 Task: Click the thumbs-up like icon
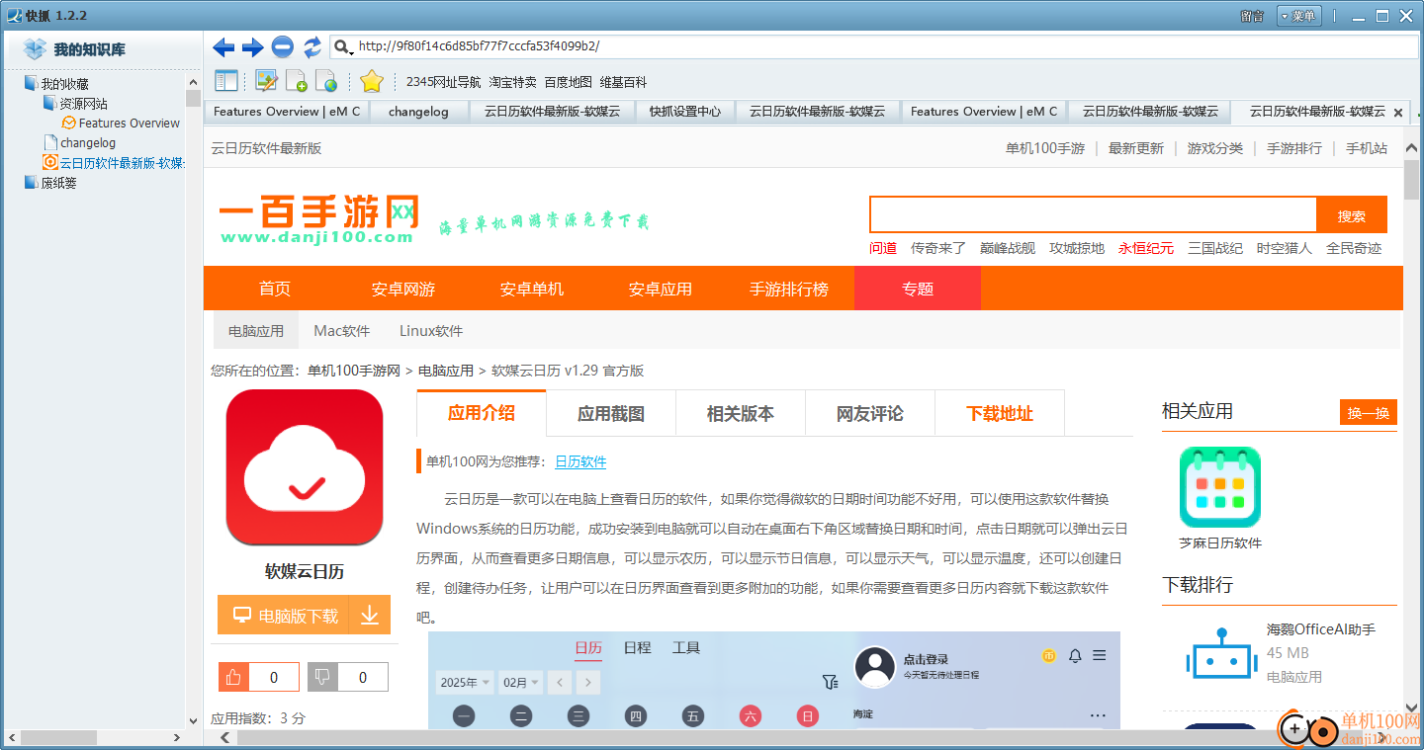pyautogui.click(x=234, y=677)
